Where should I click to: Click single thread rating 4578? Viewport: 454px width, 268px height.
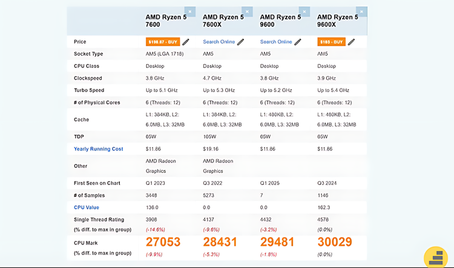point(323,220)
